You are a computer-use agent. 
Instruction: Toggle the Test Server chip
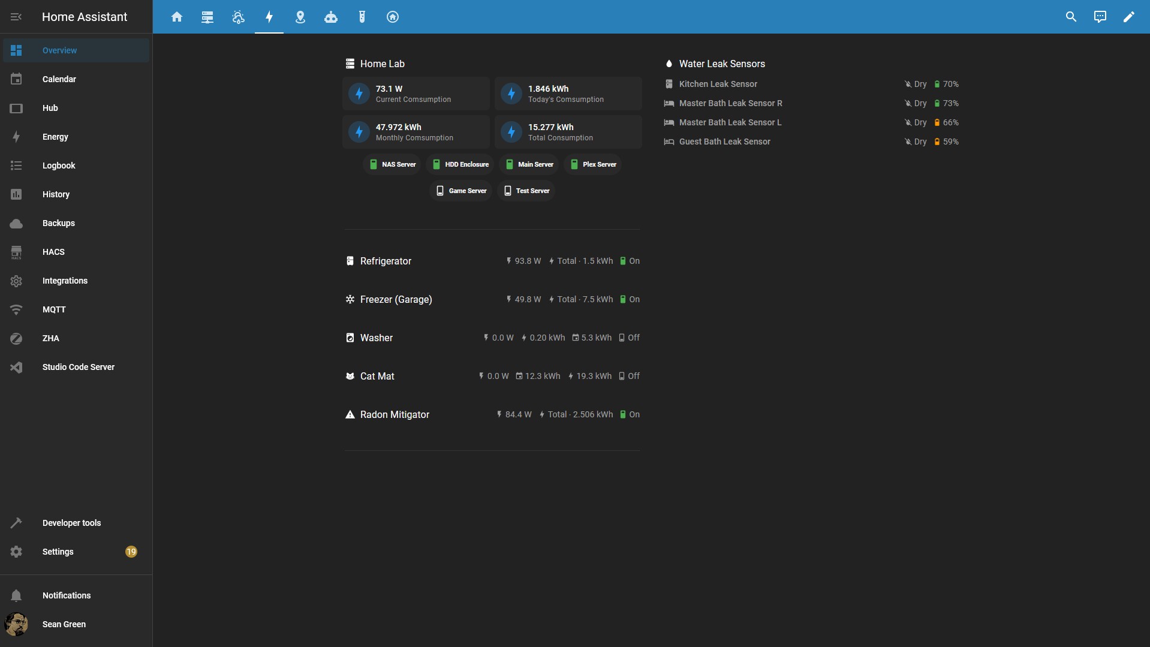click(x=526, y=191)
